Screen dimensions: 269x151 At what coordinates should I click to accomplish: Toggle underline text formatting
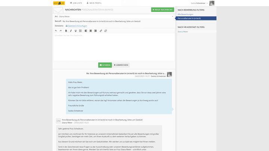75,31
